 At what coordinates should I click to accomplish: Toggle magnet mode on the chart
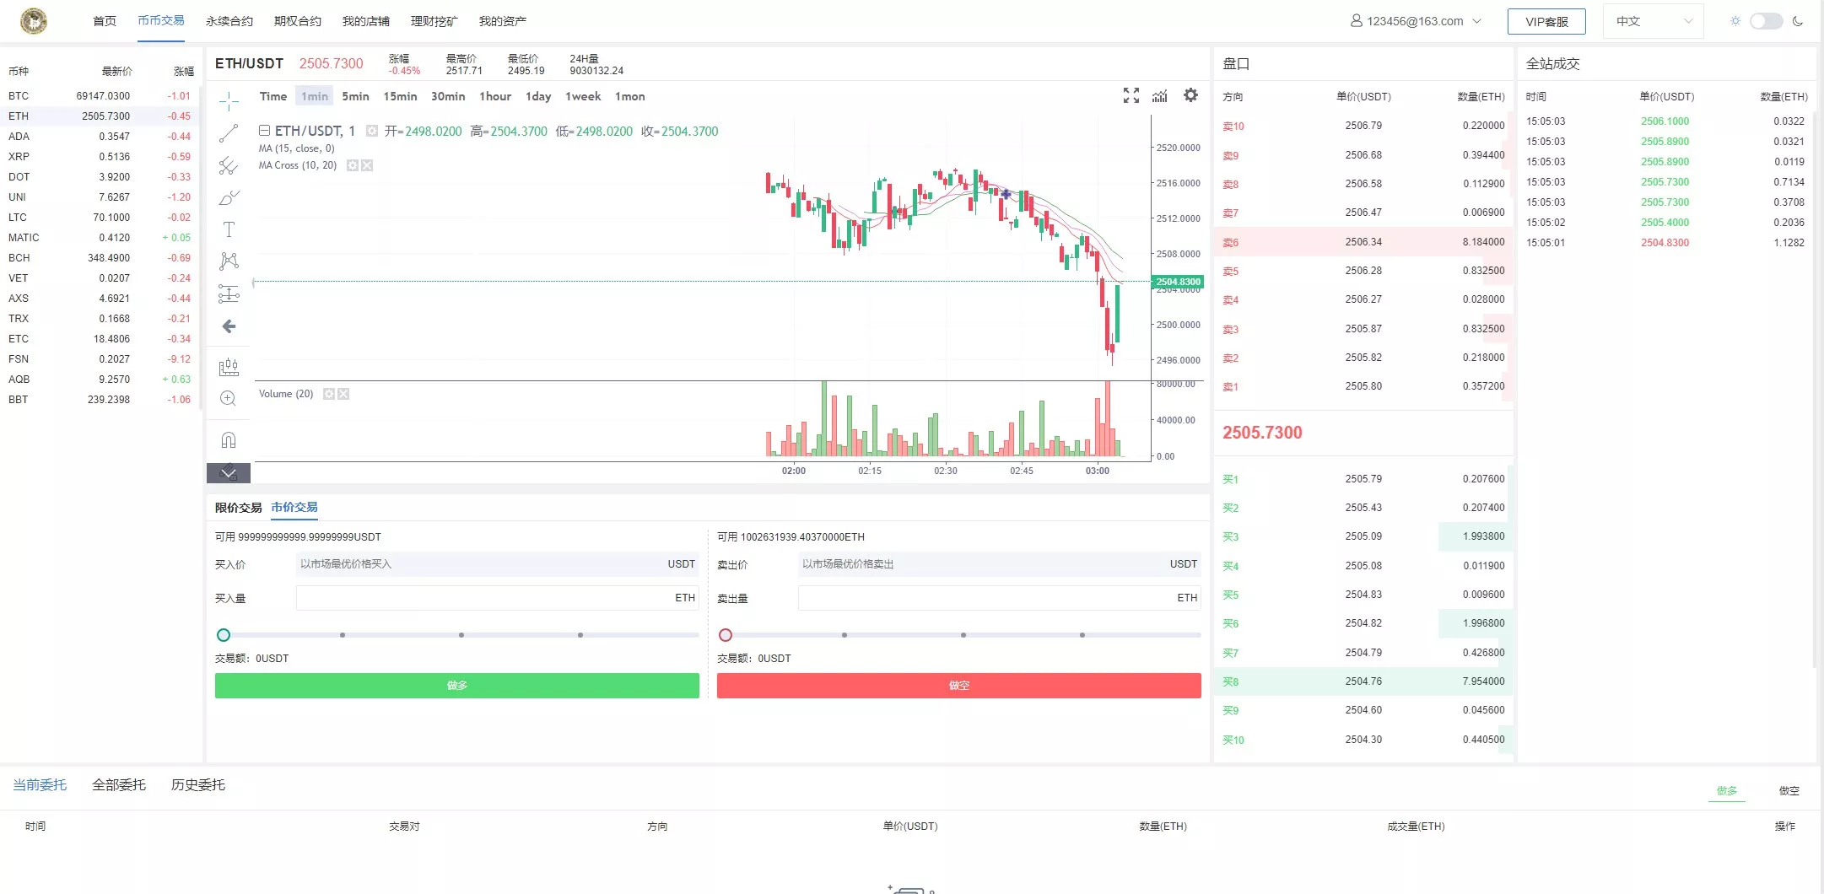tap(228, 439)
